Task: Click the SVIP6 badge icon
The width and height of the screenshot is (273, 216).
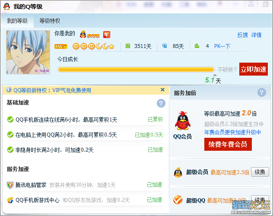Action: point(89,34)
